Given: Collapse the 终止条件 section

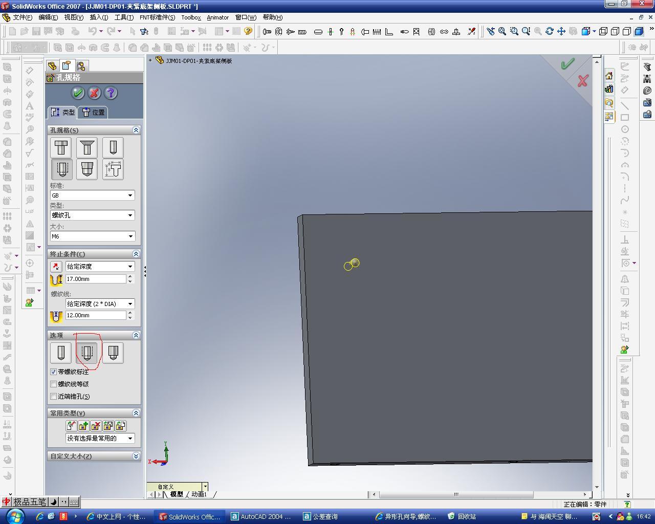Looking at the screenshot, I should point(136,254).
